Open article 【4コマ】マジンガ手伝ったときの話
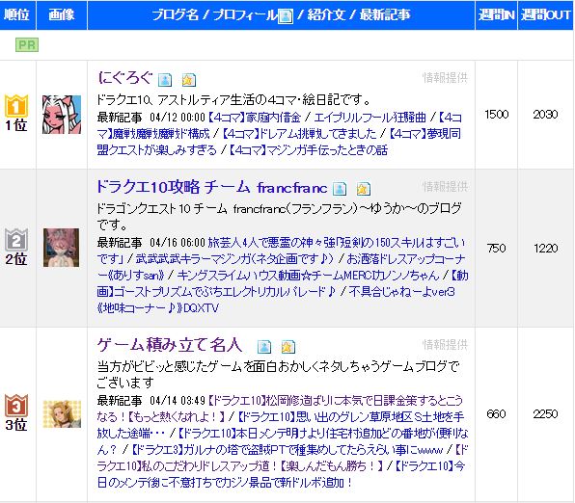Image resolution: width=575 pixels, height=503 pixels. (x=308, y=149)
